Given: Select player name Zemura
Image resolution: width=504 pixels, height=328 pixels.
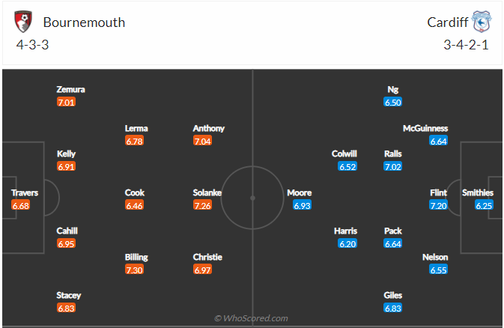Looking at the screenshot, I should click(70, 89).
